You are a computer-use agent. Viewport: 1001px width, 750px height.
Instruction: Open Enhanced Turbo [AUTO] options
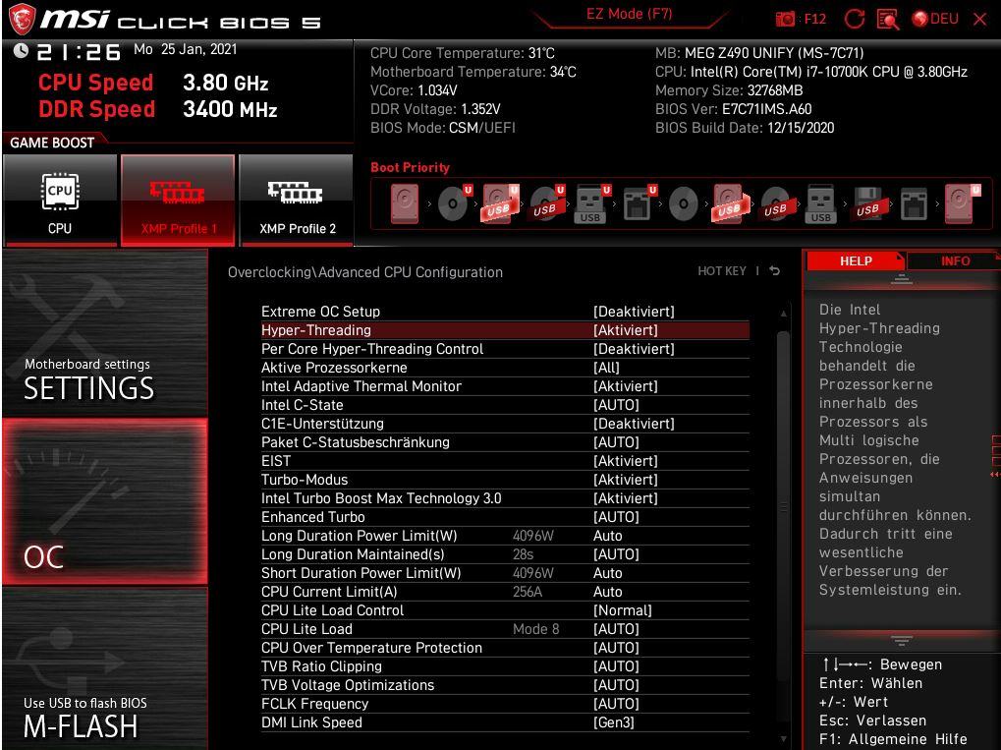coord(504,517)
